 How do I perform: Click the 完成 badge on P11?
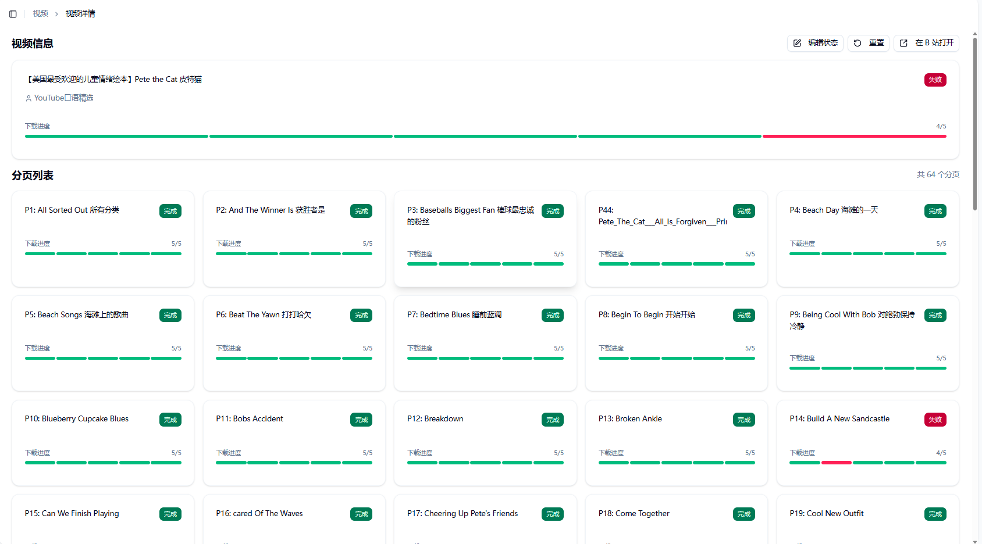[361, 420]
